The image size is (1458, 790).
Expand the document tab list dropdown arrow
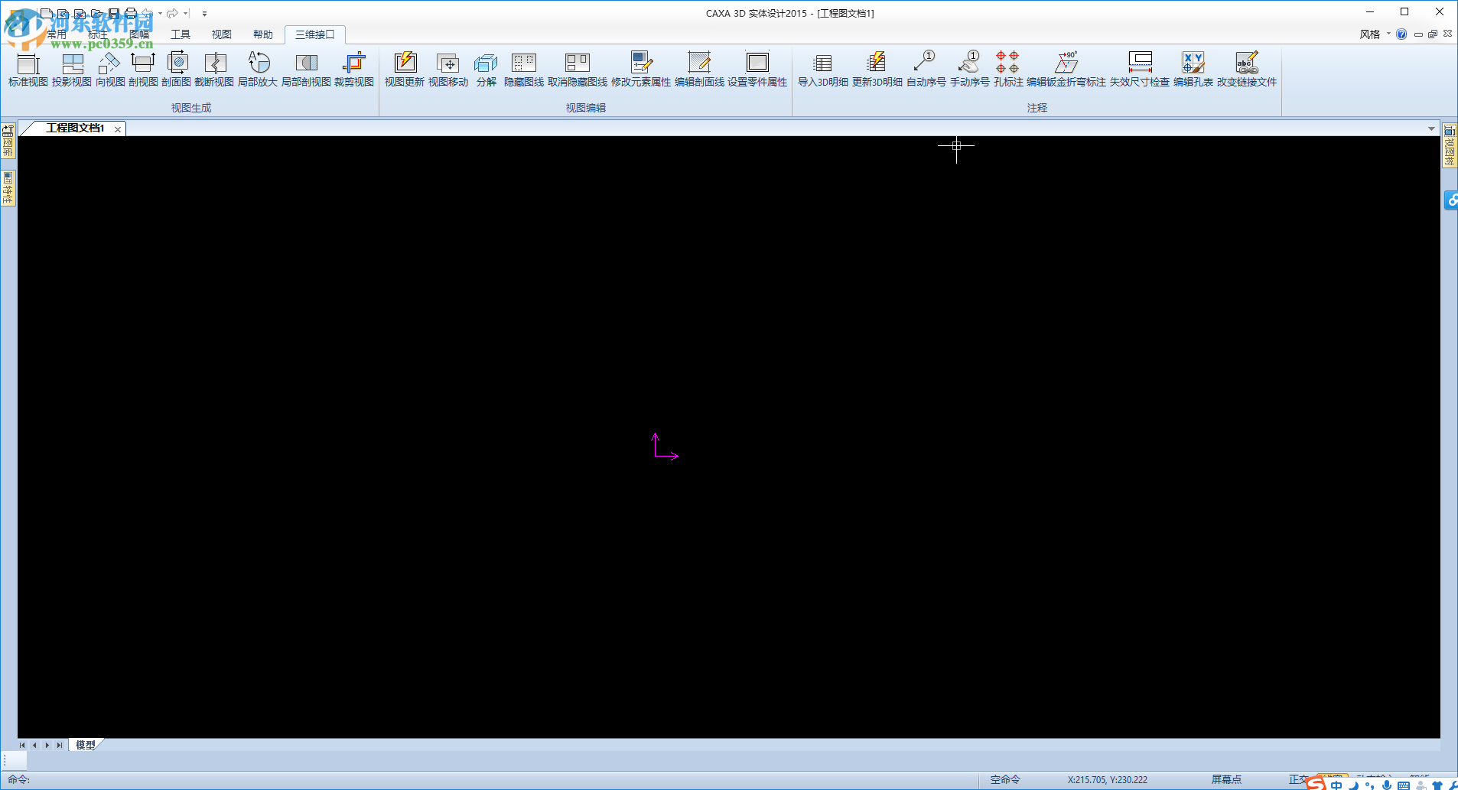[x=1431, y=128]
